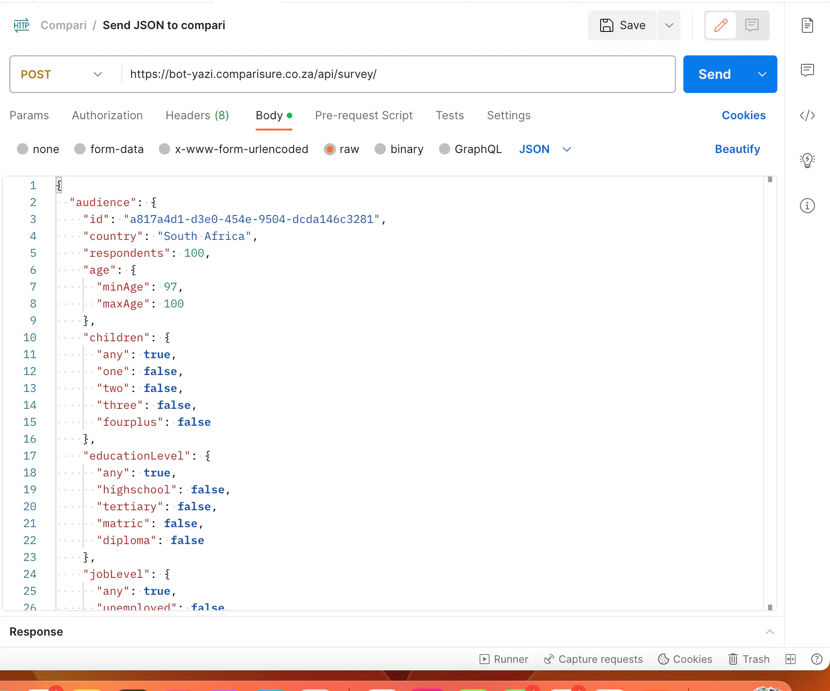Image resolution: width=830 pixels, height=691 pixels.
Task: Open the Pre-request Script tab
Action: [x=363, y=115]
